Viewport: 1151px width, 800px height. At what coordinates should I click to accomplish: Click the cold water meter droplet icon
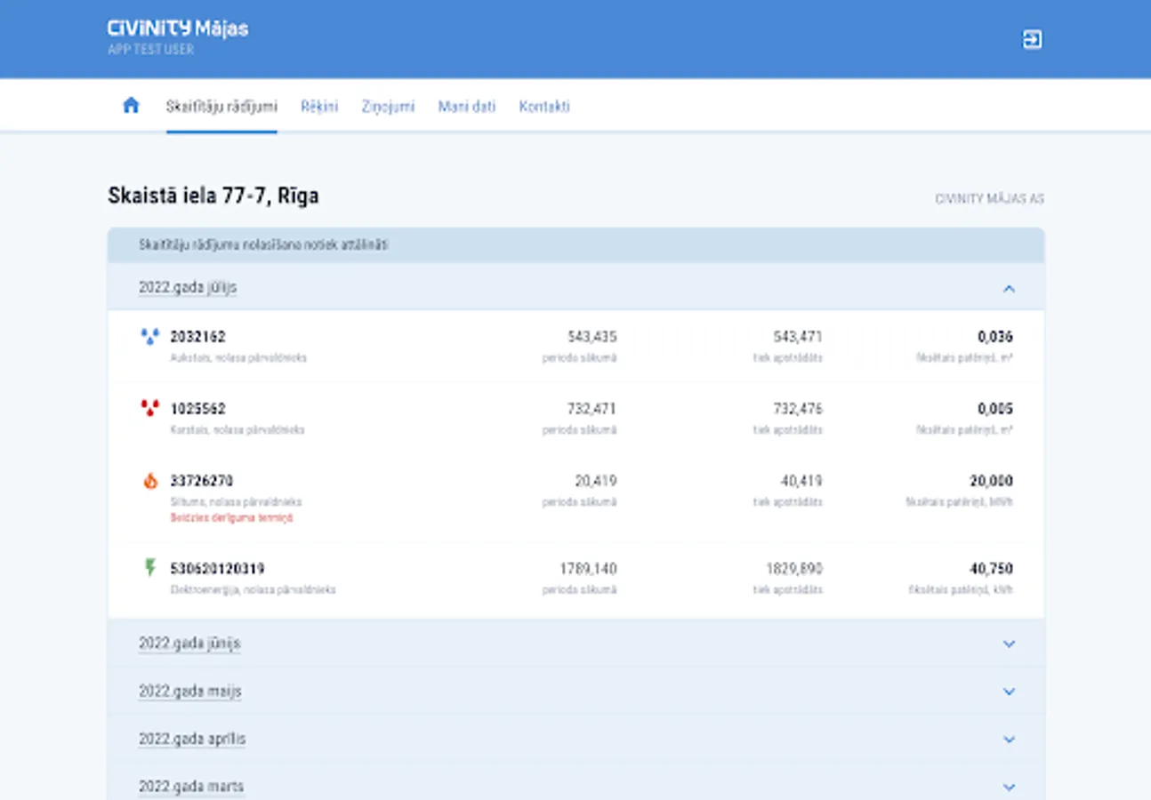149,337
